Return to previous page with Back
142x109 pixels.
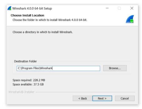point(83,98)
